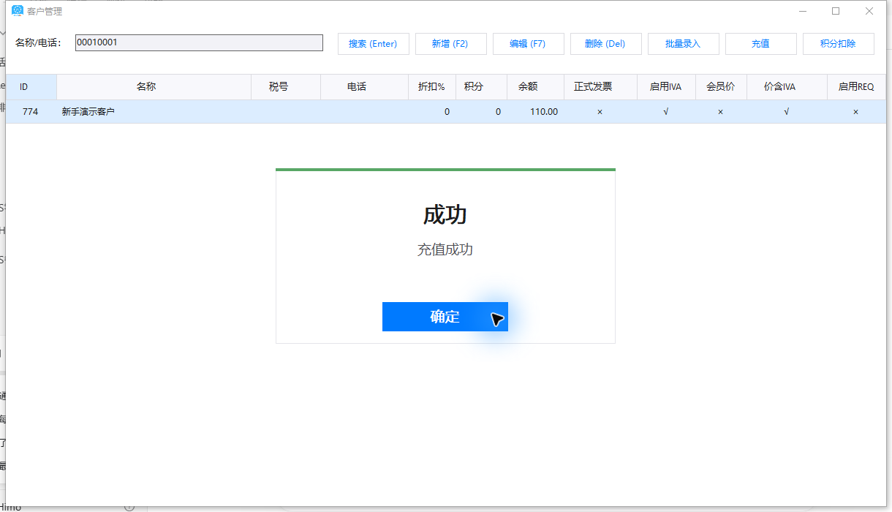Click the 正式发票 × mark in row 774
This screenshot has height=512, width=892.
(600, 112)
